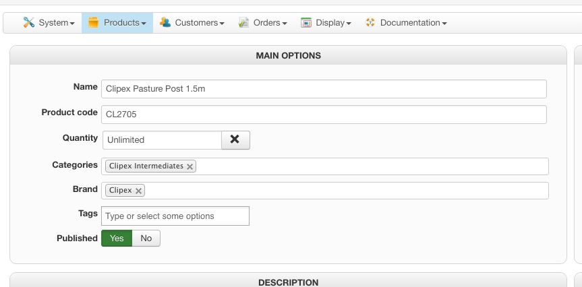Expand the Orders dropdown arrow
The image size is (582, 287).
click(x=285, y=24)
